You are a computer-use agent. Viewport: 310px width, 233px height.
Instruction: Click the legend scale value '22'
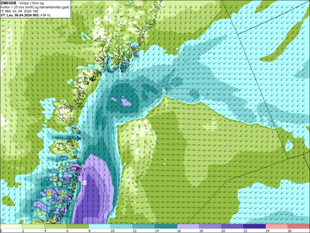(x=245, y=231)
